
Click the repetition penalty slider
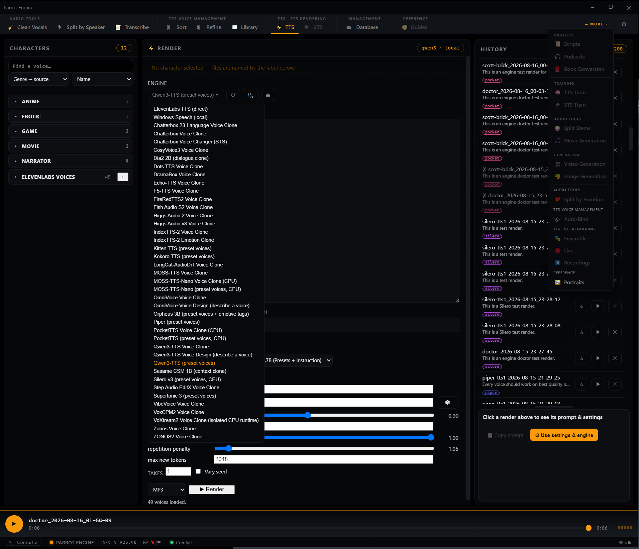(x=324, y=448)
